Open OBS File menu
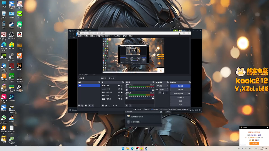The height and width of the screenshot is (151, 269). point(80,36)
